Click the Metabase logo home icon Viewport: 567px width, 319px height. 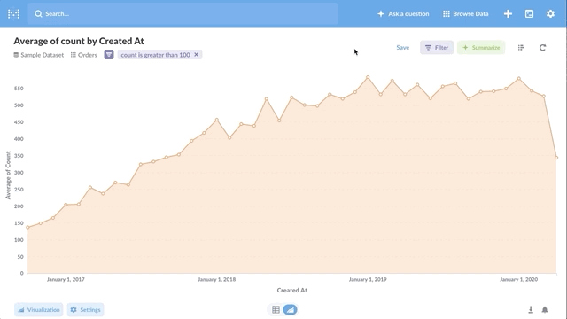coord(14,14)
